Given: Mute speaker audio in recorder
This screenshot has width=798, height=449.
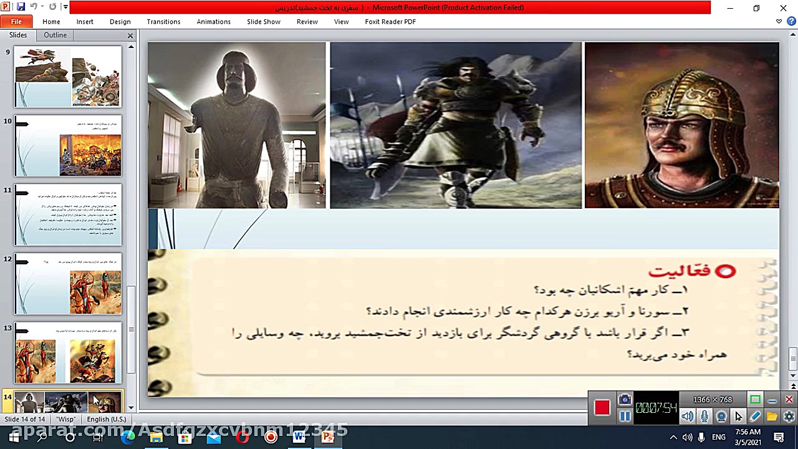Looking at the screenshot, I should [x=688, y=416].
